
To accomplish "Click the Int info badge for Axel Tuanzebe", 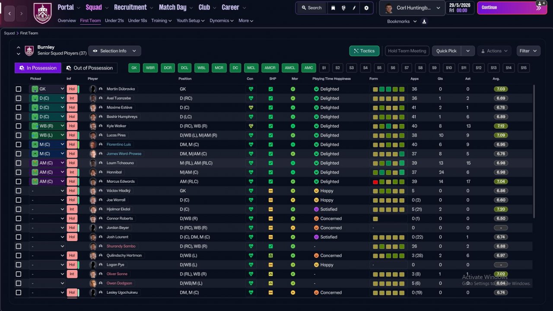I will (x=72, y=98).
